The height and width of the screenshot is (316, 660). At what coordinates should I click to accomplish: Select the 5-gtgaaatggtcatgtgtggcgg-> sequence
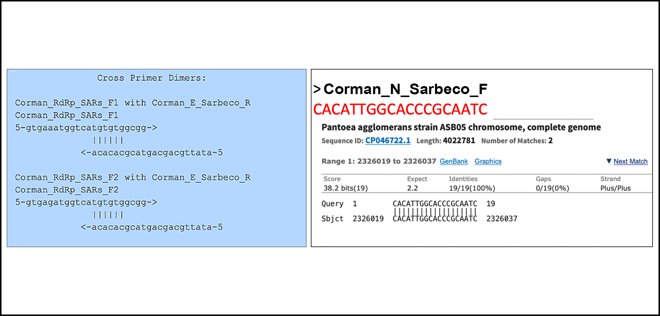click(x=86, y=128)
